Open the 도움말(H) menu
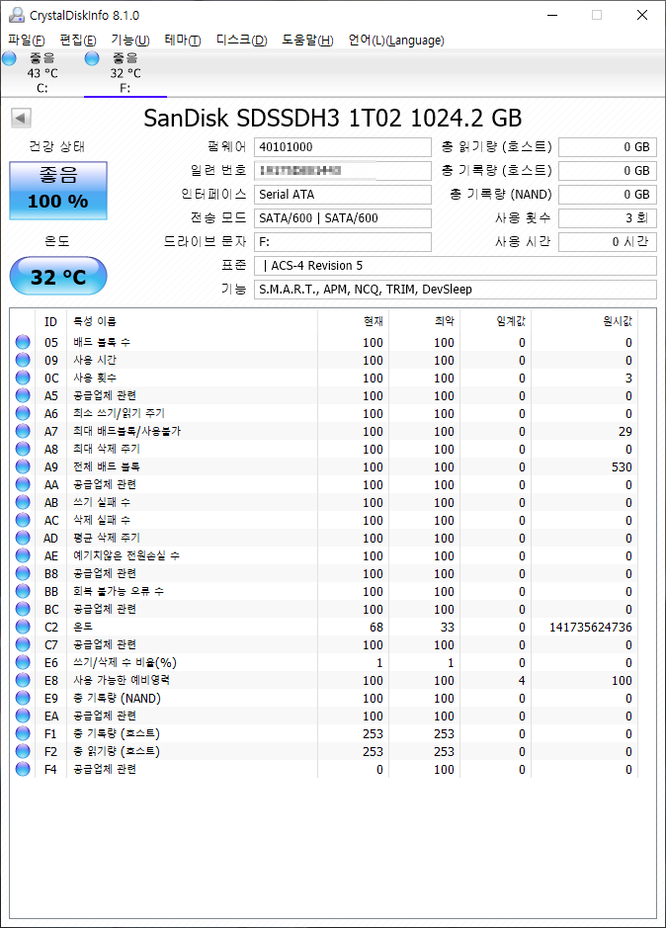The image size is (666, 928). (307, 41)
